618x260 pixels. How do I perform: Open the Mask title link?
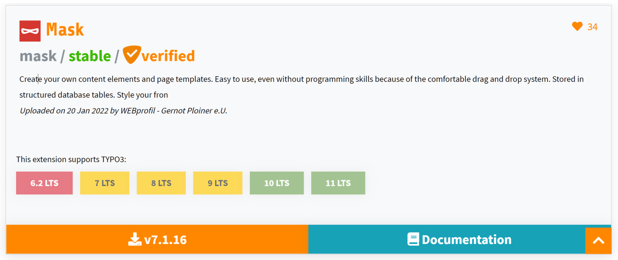tap(65, 30)
